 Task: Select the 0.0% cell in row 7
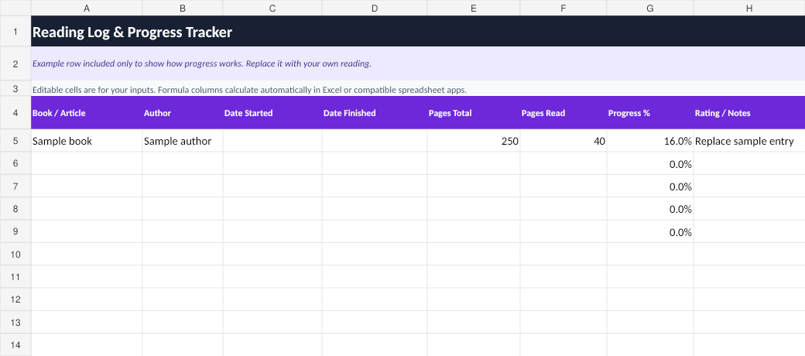pyautogui.click(x=650, y=187)
